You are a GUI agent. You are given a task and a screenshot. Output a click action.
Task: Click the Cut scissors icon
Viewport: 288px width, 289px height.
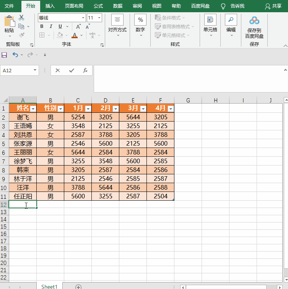point(21,18)
